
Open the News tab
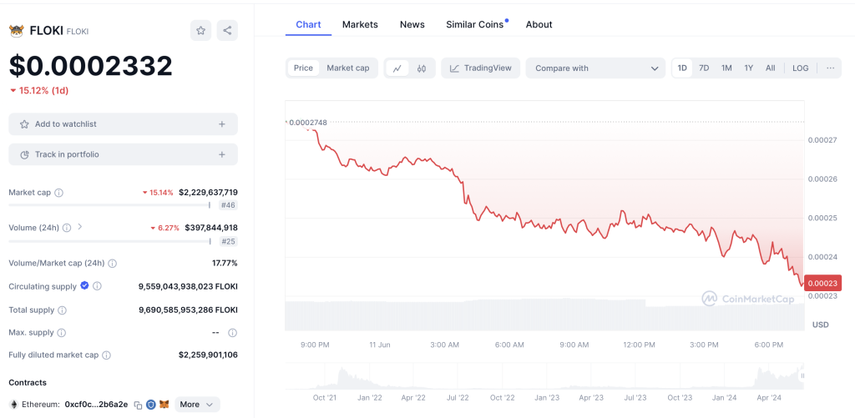[412, 24]
